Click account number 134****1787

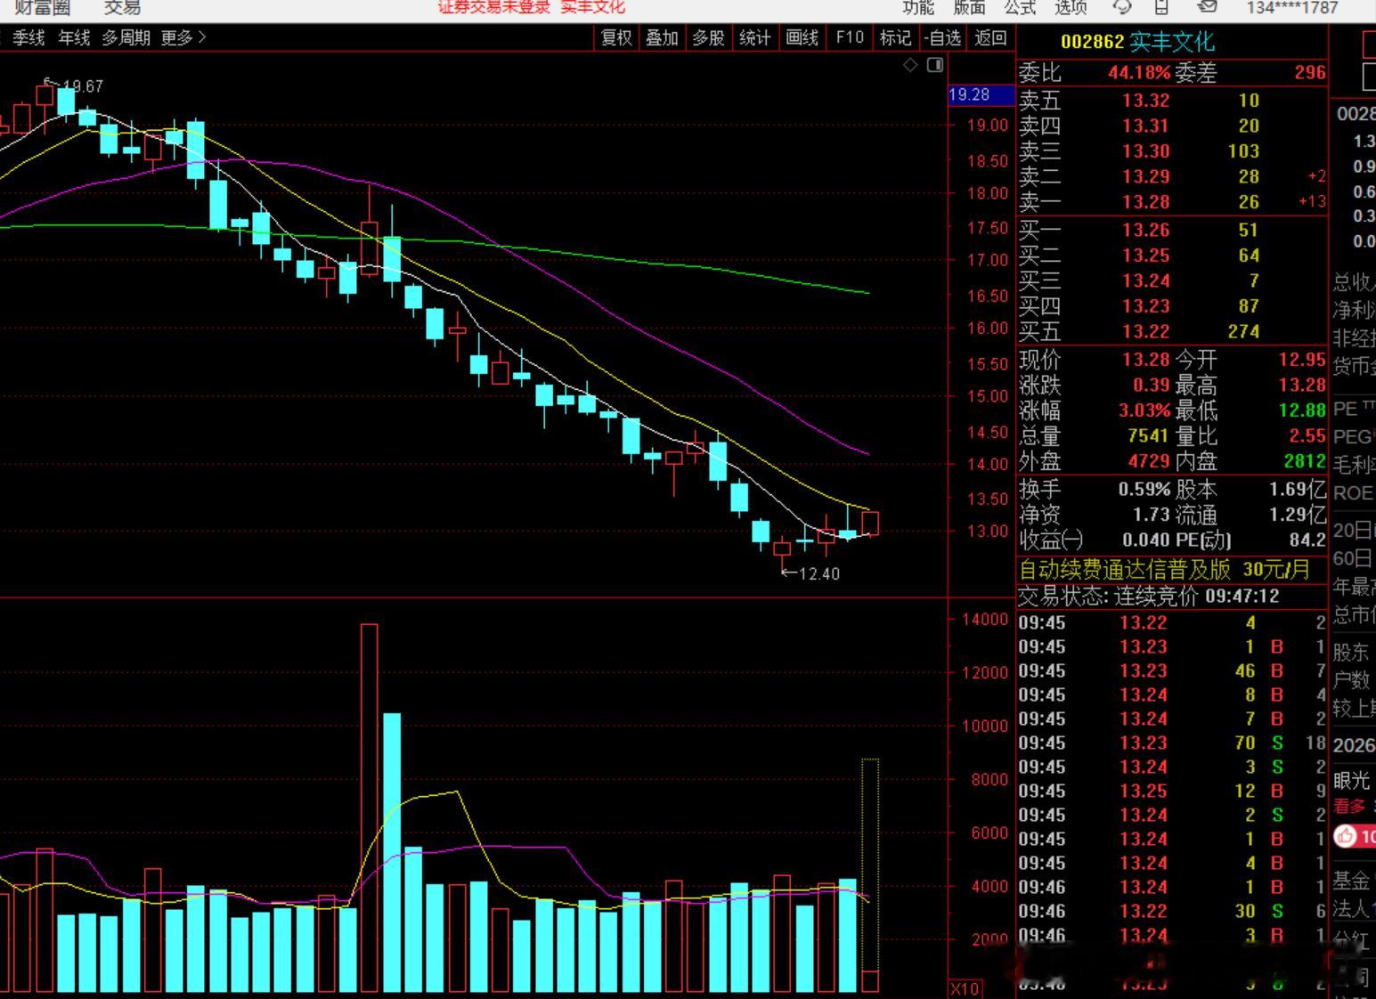coord(1292,8)
